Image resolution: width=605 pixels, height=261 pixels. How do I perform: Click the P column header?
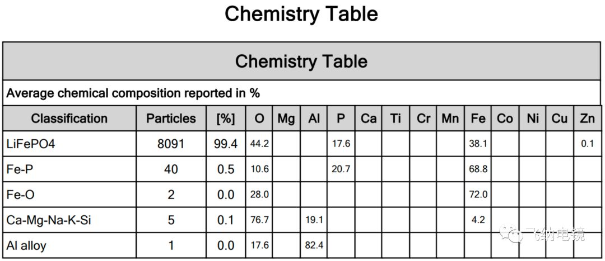coord(341,118)
